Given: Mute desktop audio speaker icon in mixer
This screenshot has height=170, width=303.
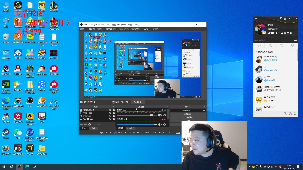Looking at the screenshot, I should [x=160, y=115].
